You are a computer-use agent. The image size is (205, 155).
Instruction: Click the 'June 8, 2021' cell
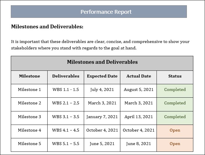tap(138, 145)
